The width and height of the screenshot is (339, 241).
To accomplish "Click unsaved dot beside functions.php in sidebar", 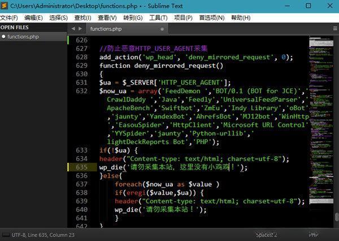I will (x=3, y=37).
